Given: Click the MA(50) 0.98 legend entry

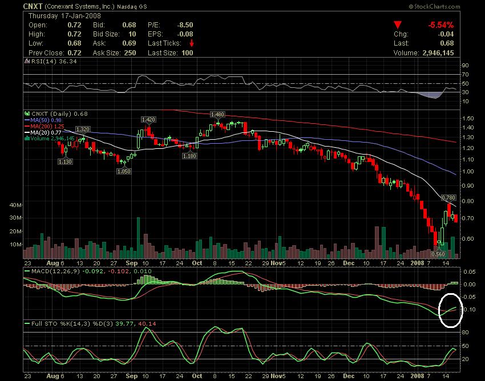Looking at the screenshot, I should pyautogui.click(x=46, y=120).
